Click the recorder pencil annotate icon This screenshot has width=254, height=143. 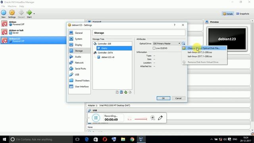click(160, 118)
